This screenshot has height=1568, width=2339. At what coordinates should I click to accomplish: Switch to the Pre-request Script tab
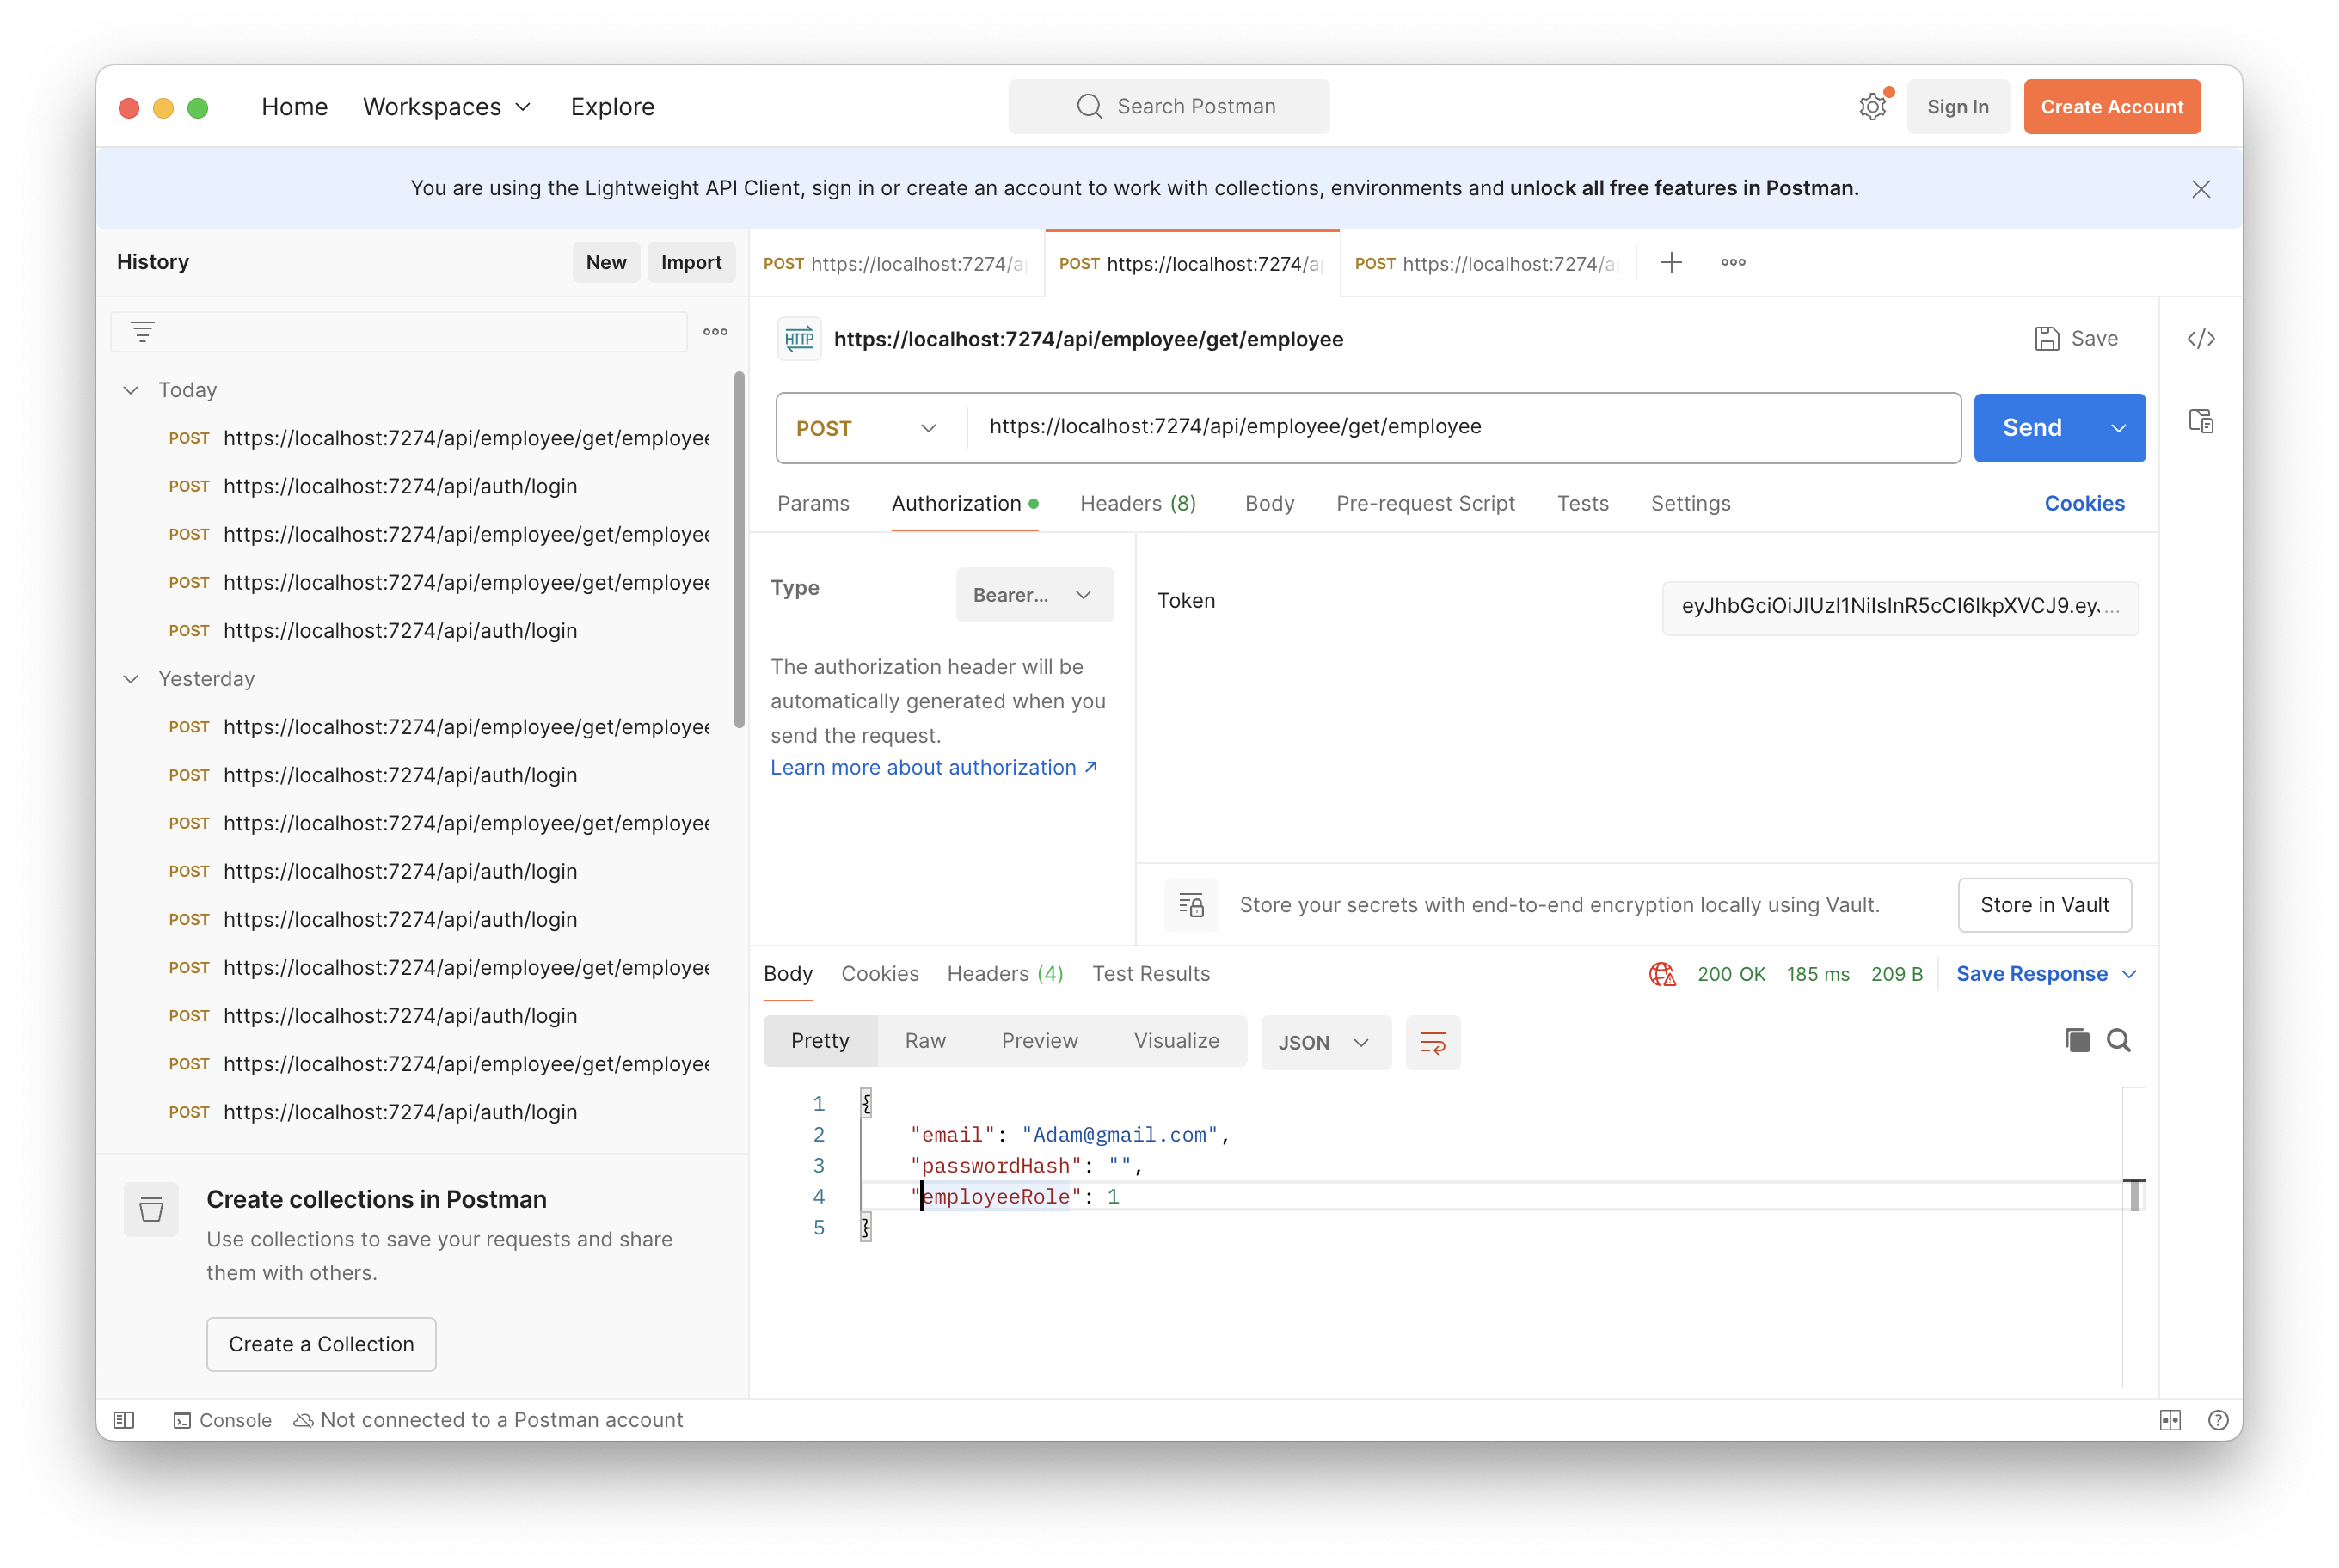[1425, 504]
